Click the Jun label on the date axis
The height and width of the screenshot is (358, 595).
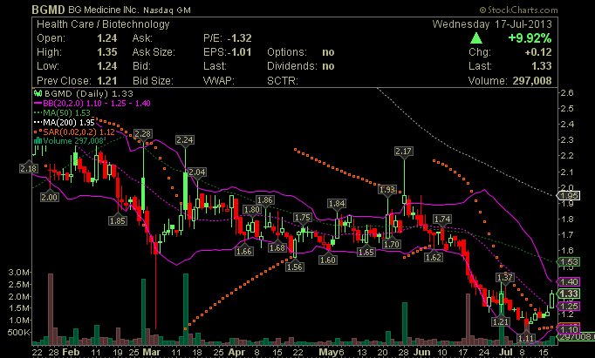[421, 352]
